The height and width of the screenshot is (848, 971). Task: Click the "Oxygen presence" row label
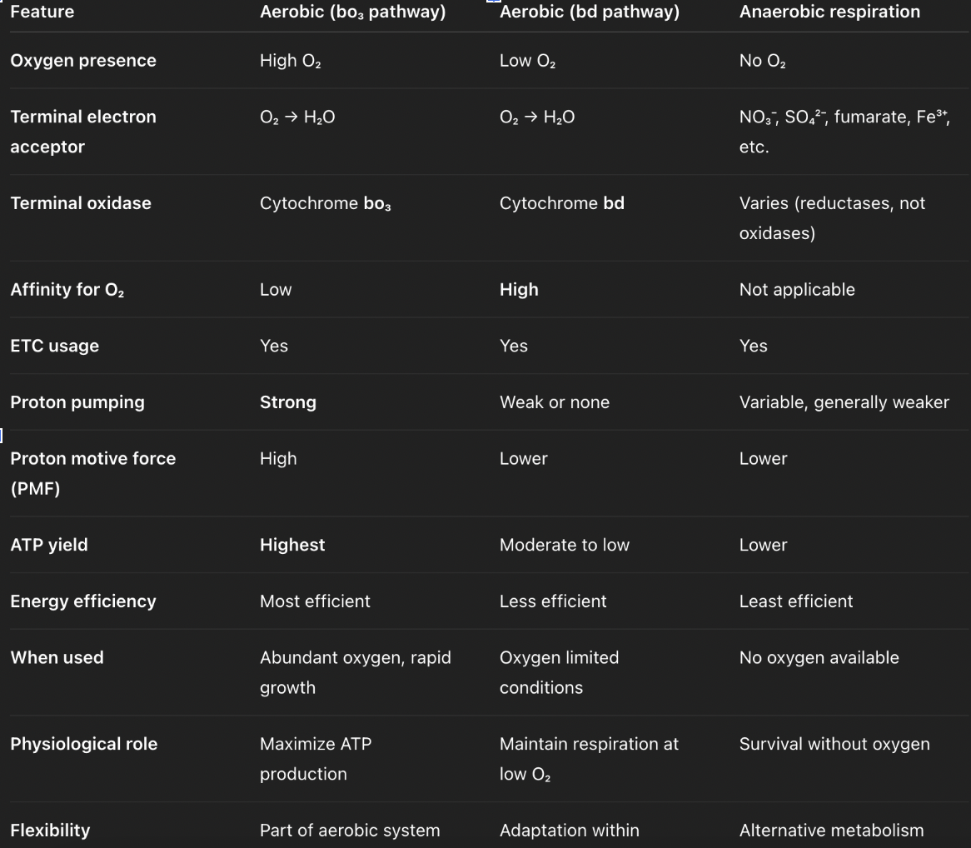pos(83,61)
